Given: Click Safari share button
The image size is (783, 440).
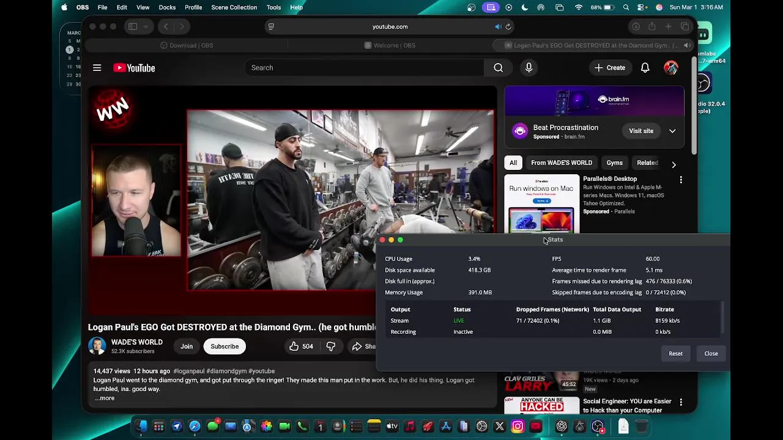Looking at the screenshot, I should tap(652, 27).
